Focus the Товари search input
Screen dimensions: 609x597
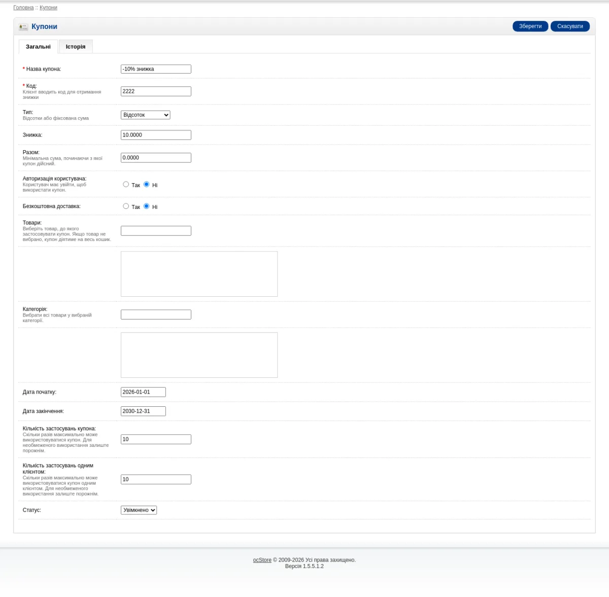(156, 231)
